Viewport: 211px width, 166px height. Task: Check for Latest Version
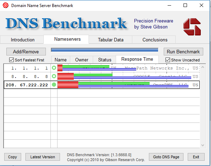43,157
